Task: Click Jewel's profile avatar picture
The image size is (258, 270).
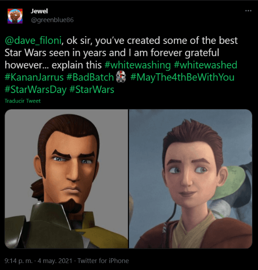Action: click(15, 16)
